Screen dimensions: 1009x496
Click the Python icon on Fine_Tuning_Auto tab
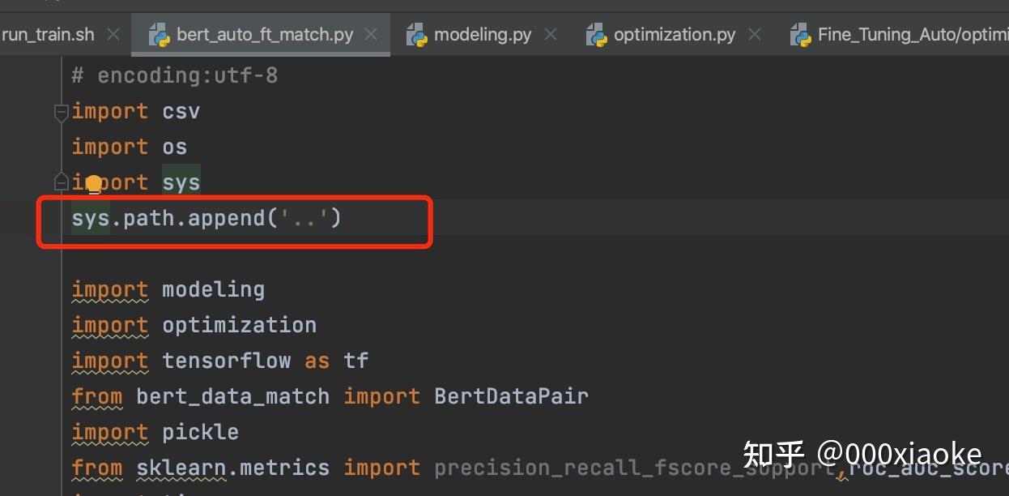800,35
